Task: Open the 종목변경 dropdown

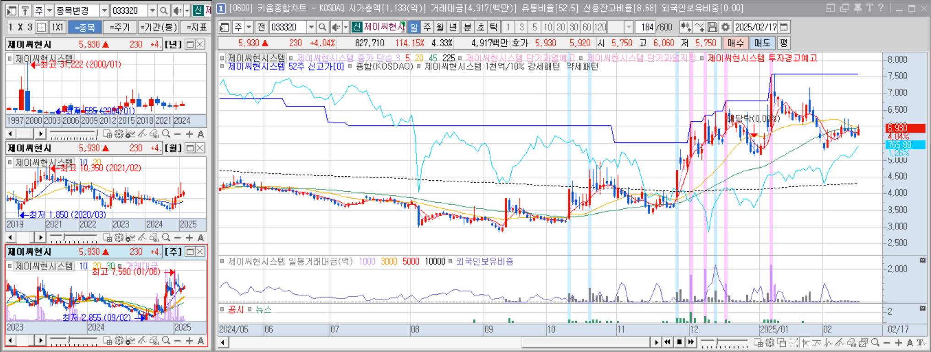Action: (x=104, y=10)
